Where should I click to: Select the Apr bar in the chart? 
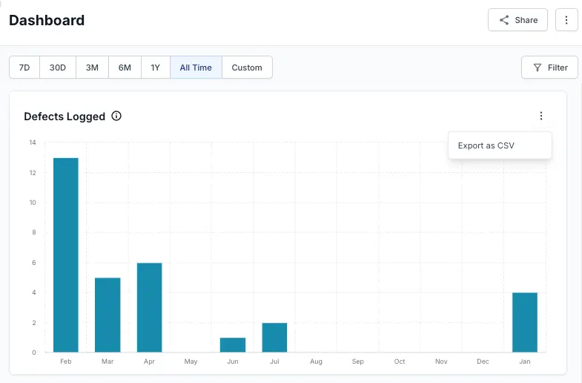click(149, 307)
